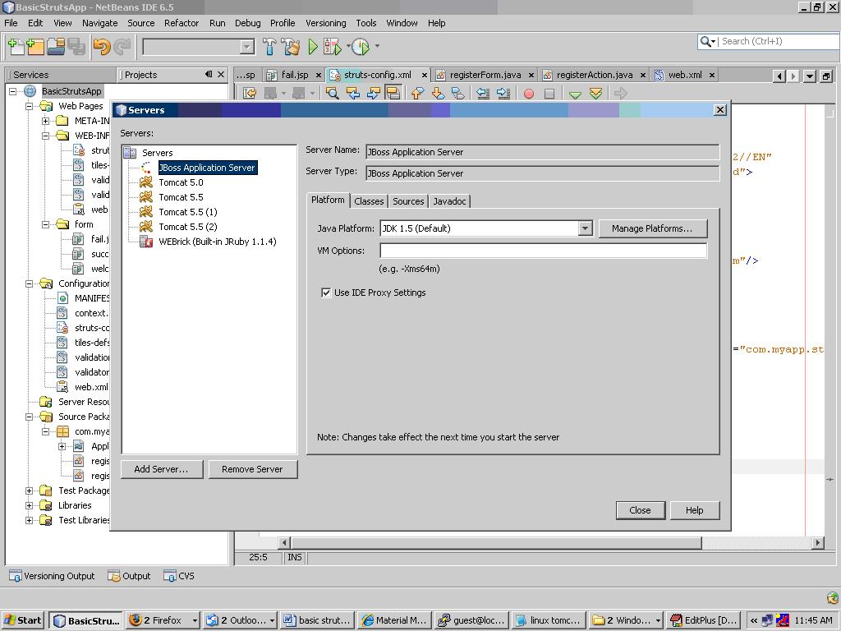Click the editor horizontal scrollbar thumb
The height and width of the screenshot is (631, 841).
point(496,543)
